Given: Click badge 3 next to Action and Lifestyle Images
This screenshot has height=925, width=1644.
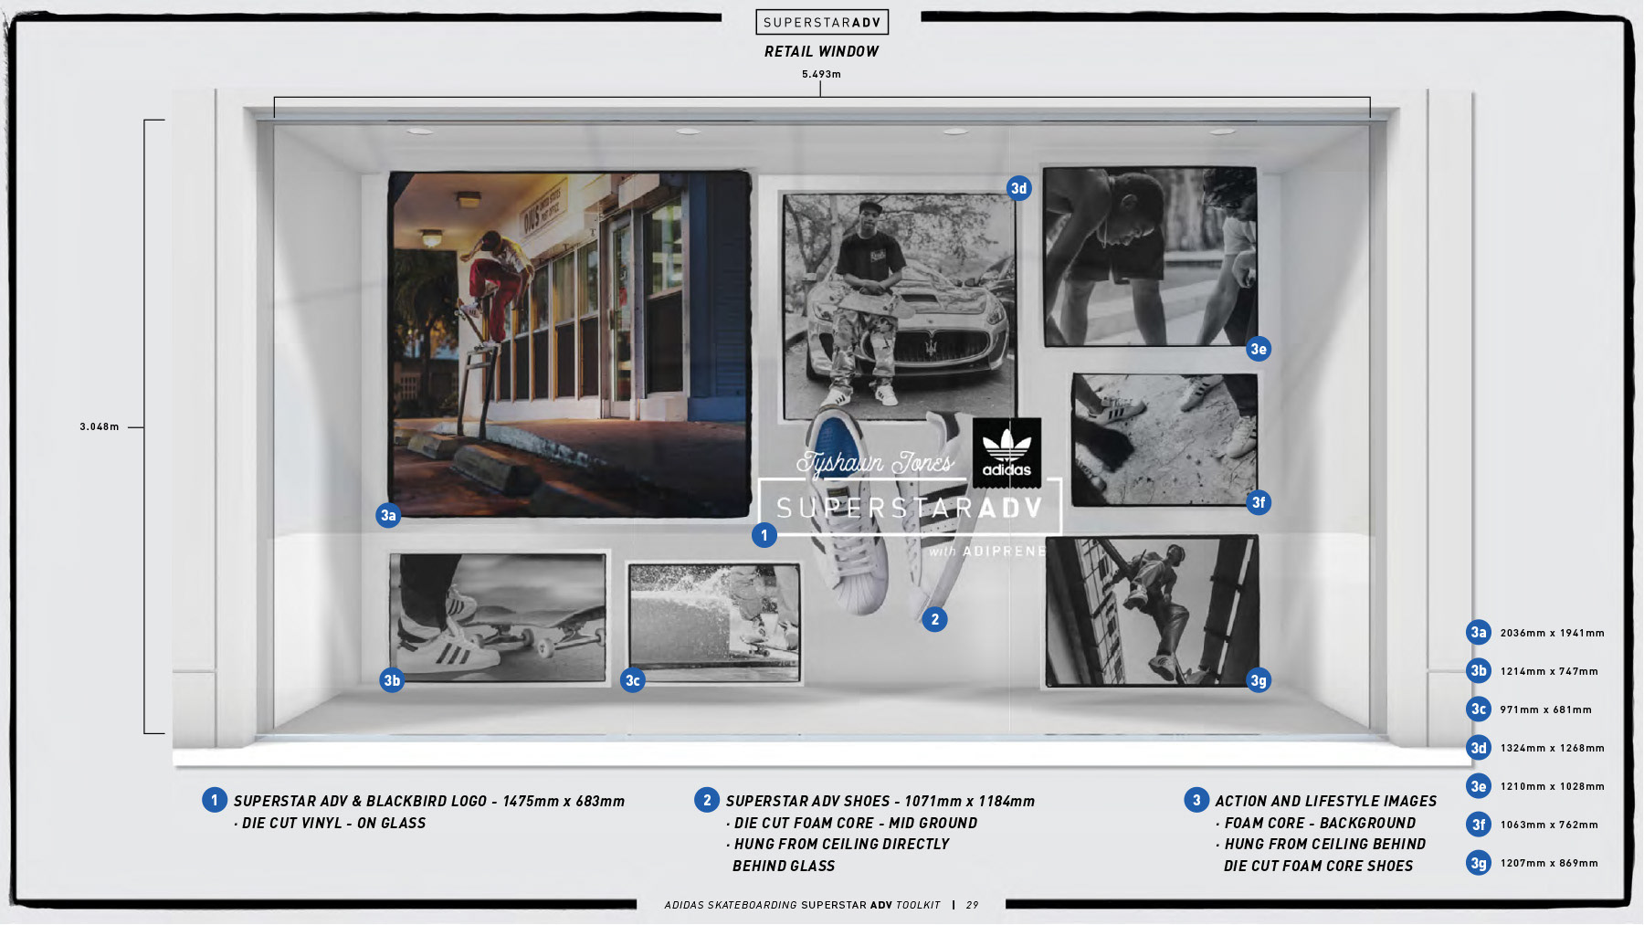Looking at the screenshot, I should click(x=1196, y=800).
